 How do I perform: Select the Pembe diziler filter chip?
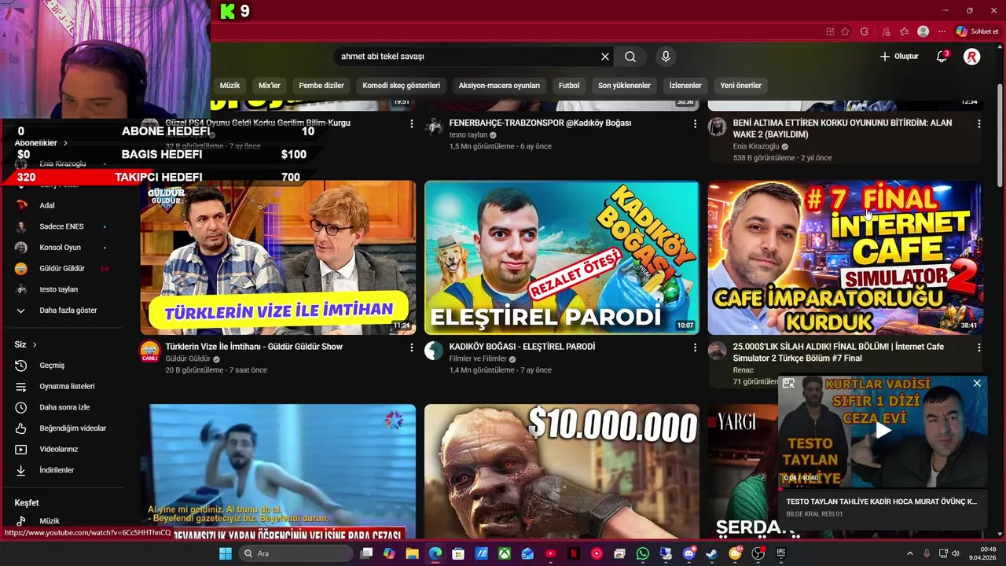coord(321,86)
